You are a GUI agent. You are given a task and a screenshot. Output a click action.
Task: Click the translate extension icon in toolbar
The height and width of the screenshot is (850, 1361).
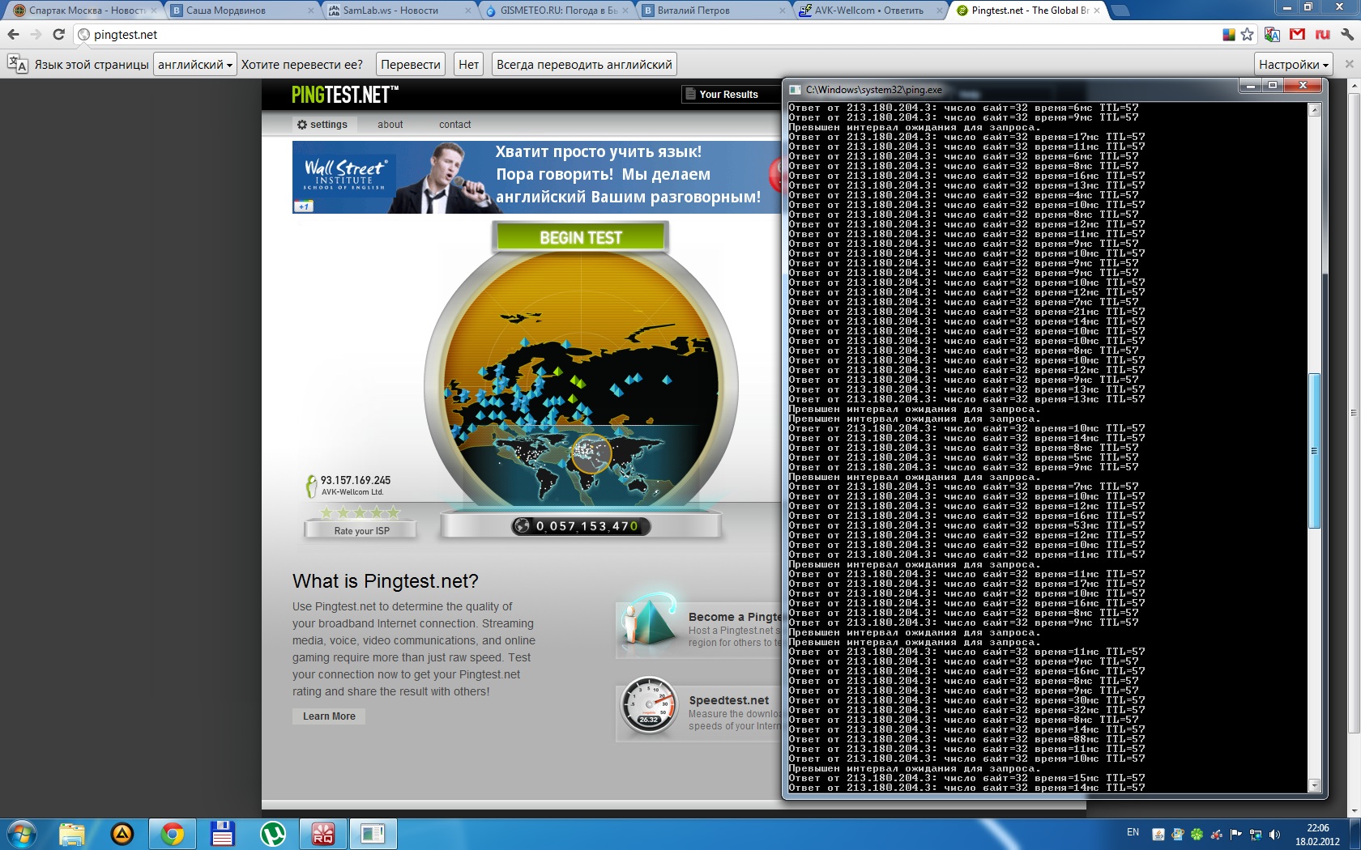1272,35
